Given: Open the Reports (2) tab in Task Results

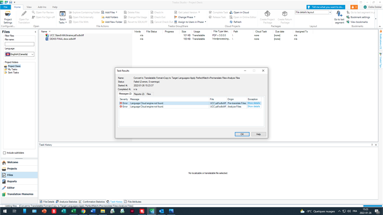Looking at the screenshot, I should pos(139,94).
